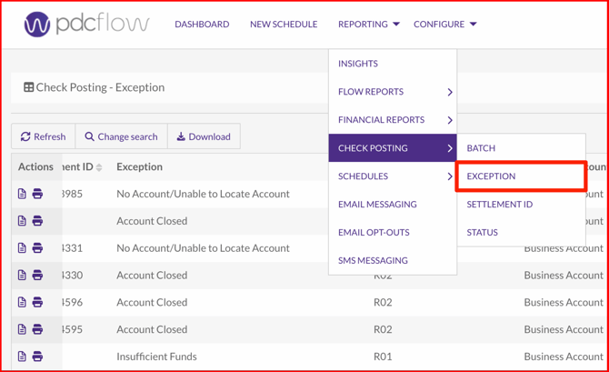
Task: Download the exception report
Action: pos(204,137)
